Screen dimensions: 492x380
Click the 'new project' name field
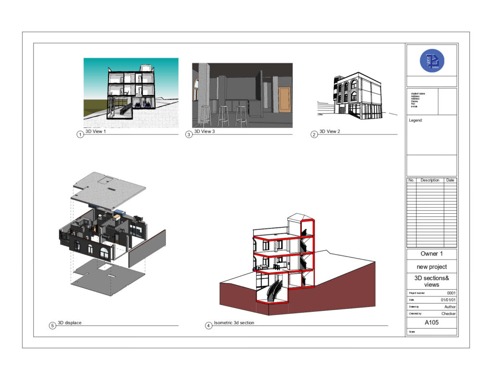431,267
